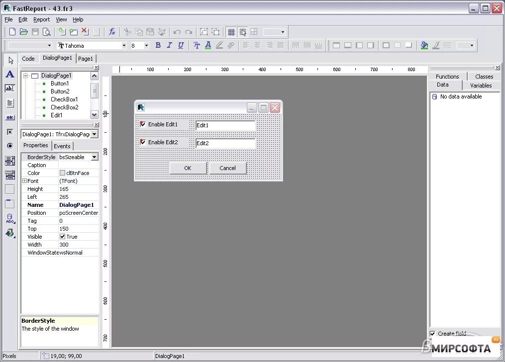Viewport: 505px width, 362px height.
Task: Open the frame width dropdown at toolbar end
Action: pos(472,45)
